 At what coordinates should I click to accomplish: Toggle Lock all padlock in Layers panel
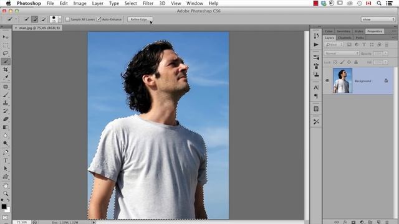coord(356,62)
